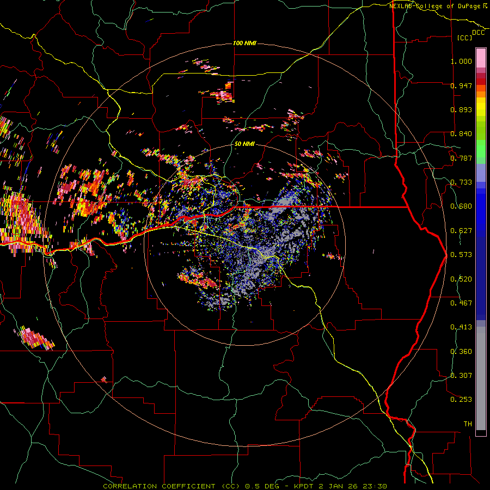This screenshot has width=490, height=490.
Task: Click the 0.680 scale value
Action: [461, 206]
